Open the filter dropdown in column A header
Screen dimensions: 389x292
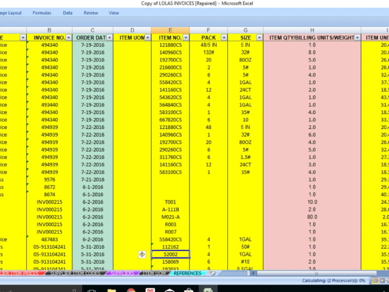pyautogui.click(x=23, y=37)
